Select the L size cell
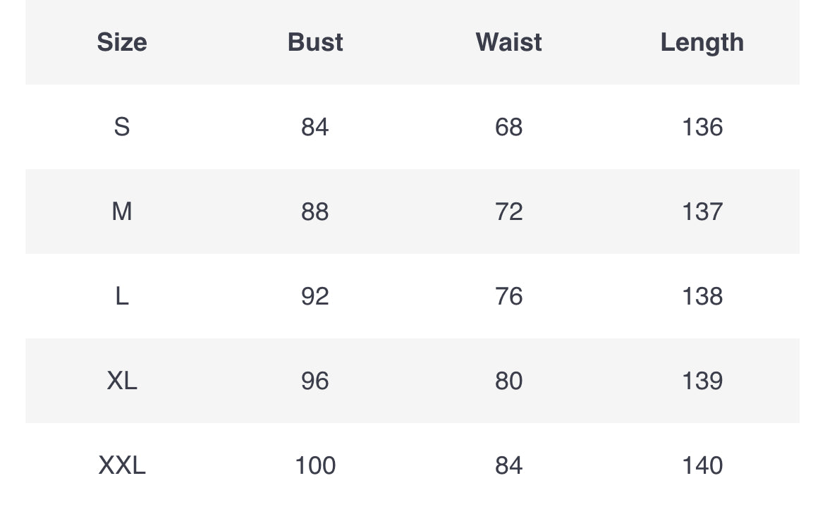The image size is (825, 526). tap(122, 296)
